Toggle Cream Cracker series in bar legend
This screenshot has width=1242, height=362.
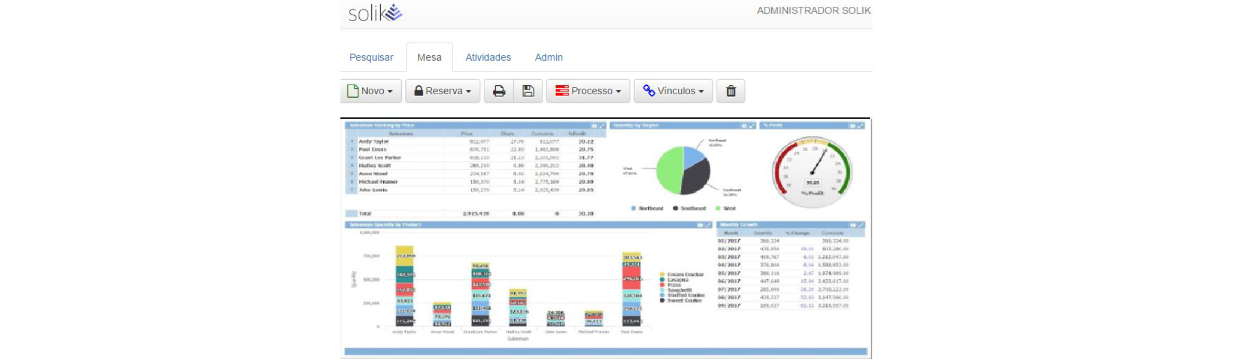[681, 274]
